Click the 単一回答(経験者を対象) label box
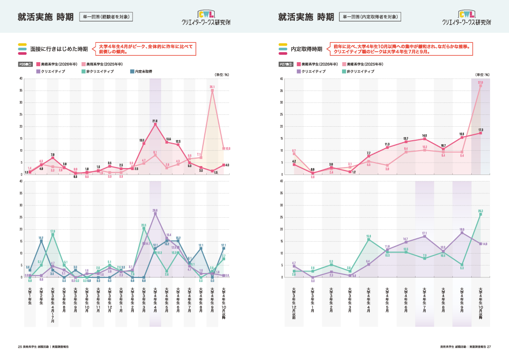 107,17
